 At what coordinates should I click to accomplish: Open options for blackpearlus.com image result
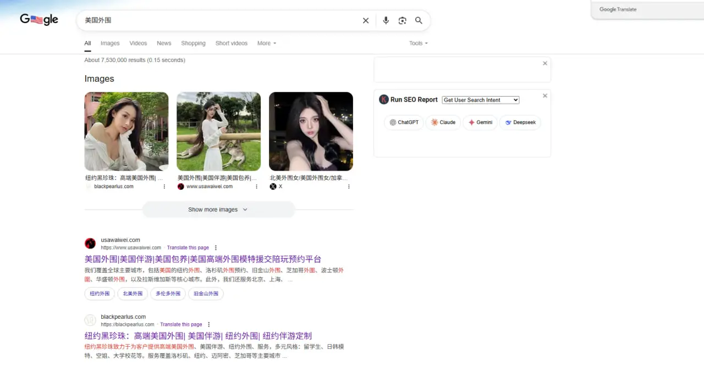click(164, 187)
